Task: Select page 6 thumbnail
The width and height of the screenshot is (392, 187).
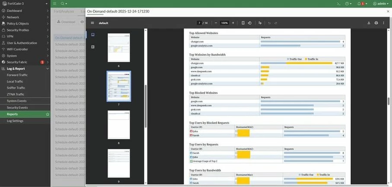Action: coord(119,48)
